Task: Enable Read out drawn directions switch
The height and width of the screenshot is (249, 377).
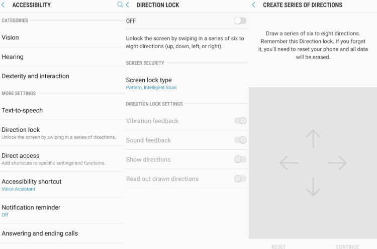Action: click(240, 178)
